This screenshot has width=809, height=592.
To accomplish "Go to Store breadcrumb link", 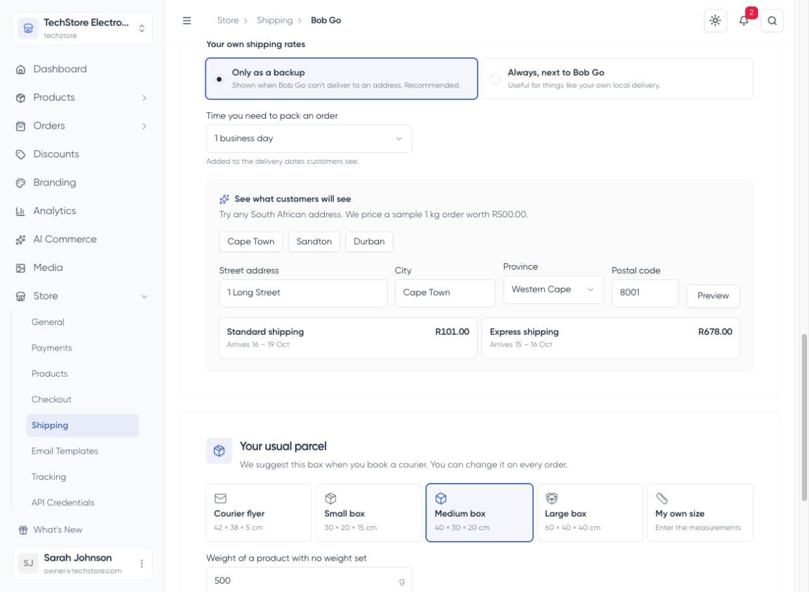I will (x=228, y=20).
